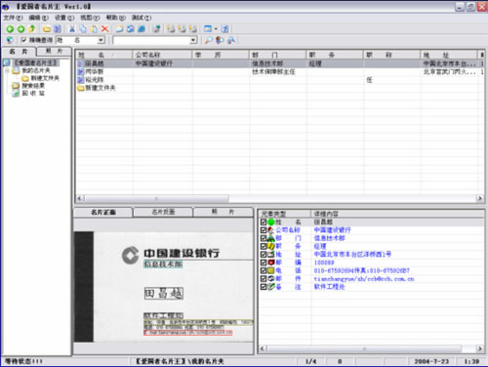
Task: Click the view layout window icon
Action: coord(208,29)
